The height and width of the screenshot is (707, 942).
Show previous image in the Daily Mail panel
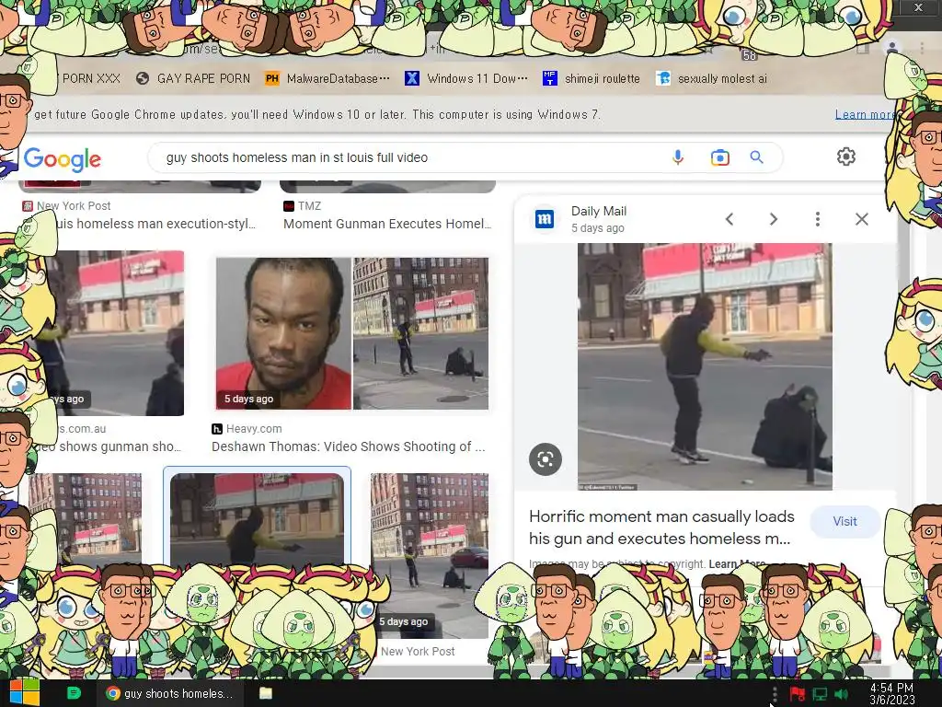(x=729, y=219)
